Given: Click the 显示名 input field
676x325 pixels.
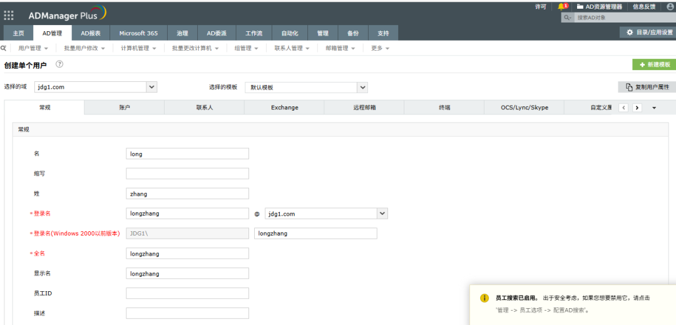Looking at the screenshot, I should (188, 273).
